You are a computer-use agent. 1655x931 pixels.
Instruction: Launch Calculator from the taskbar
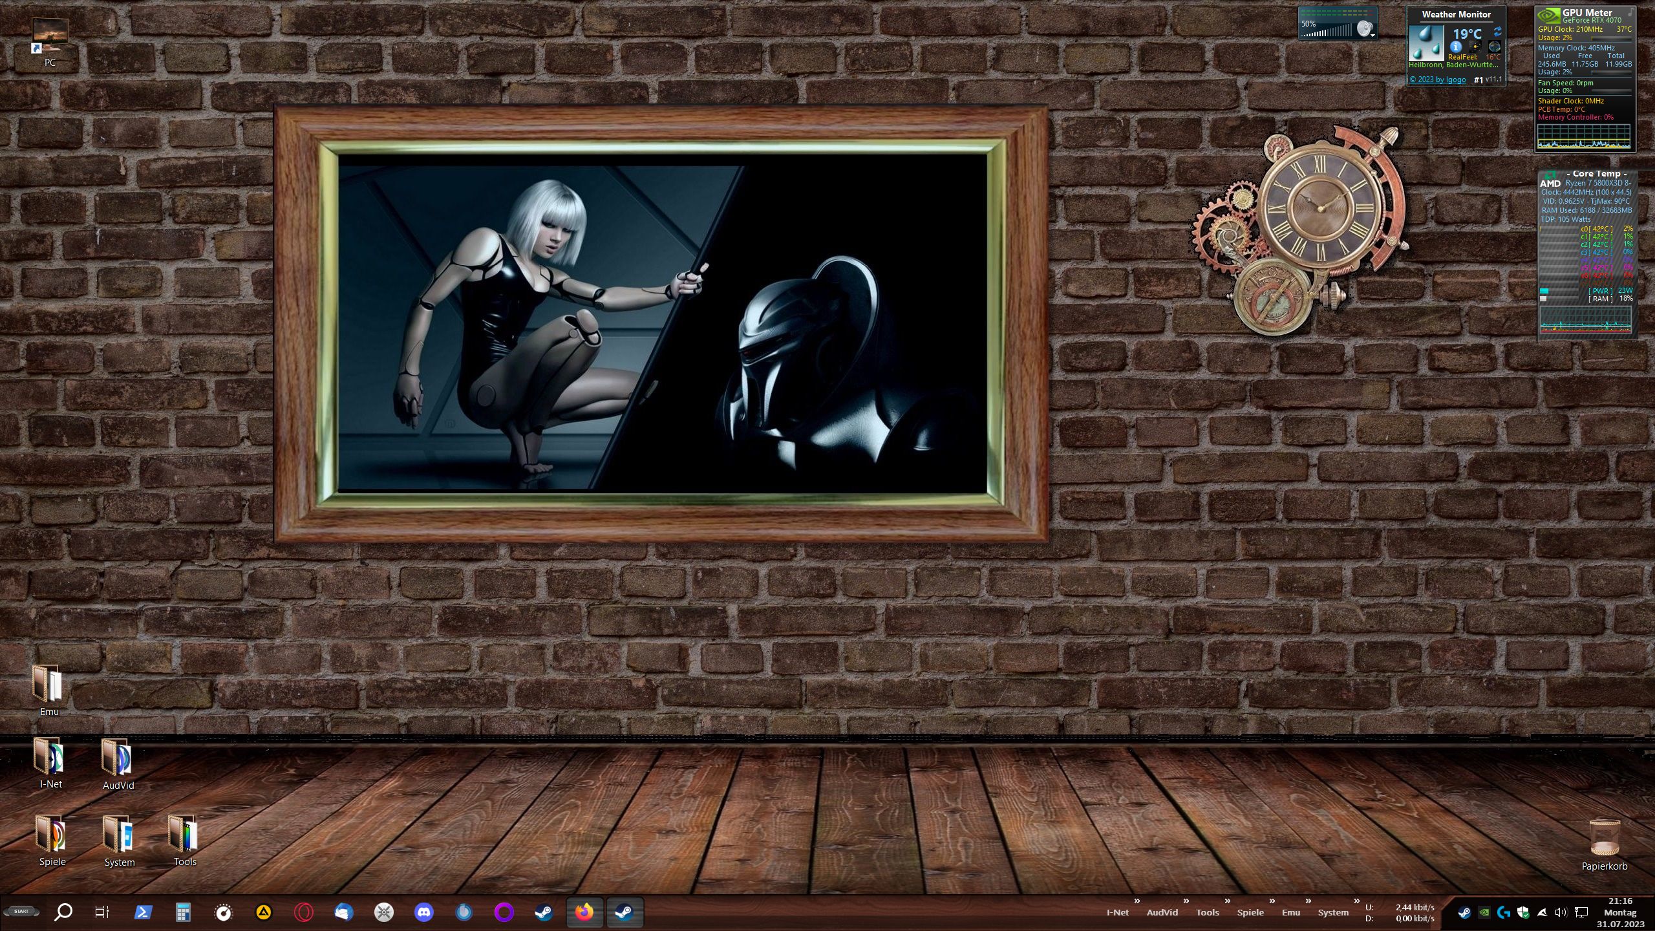(183, 912)
